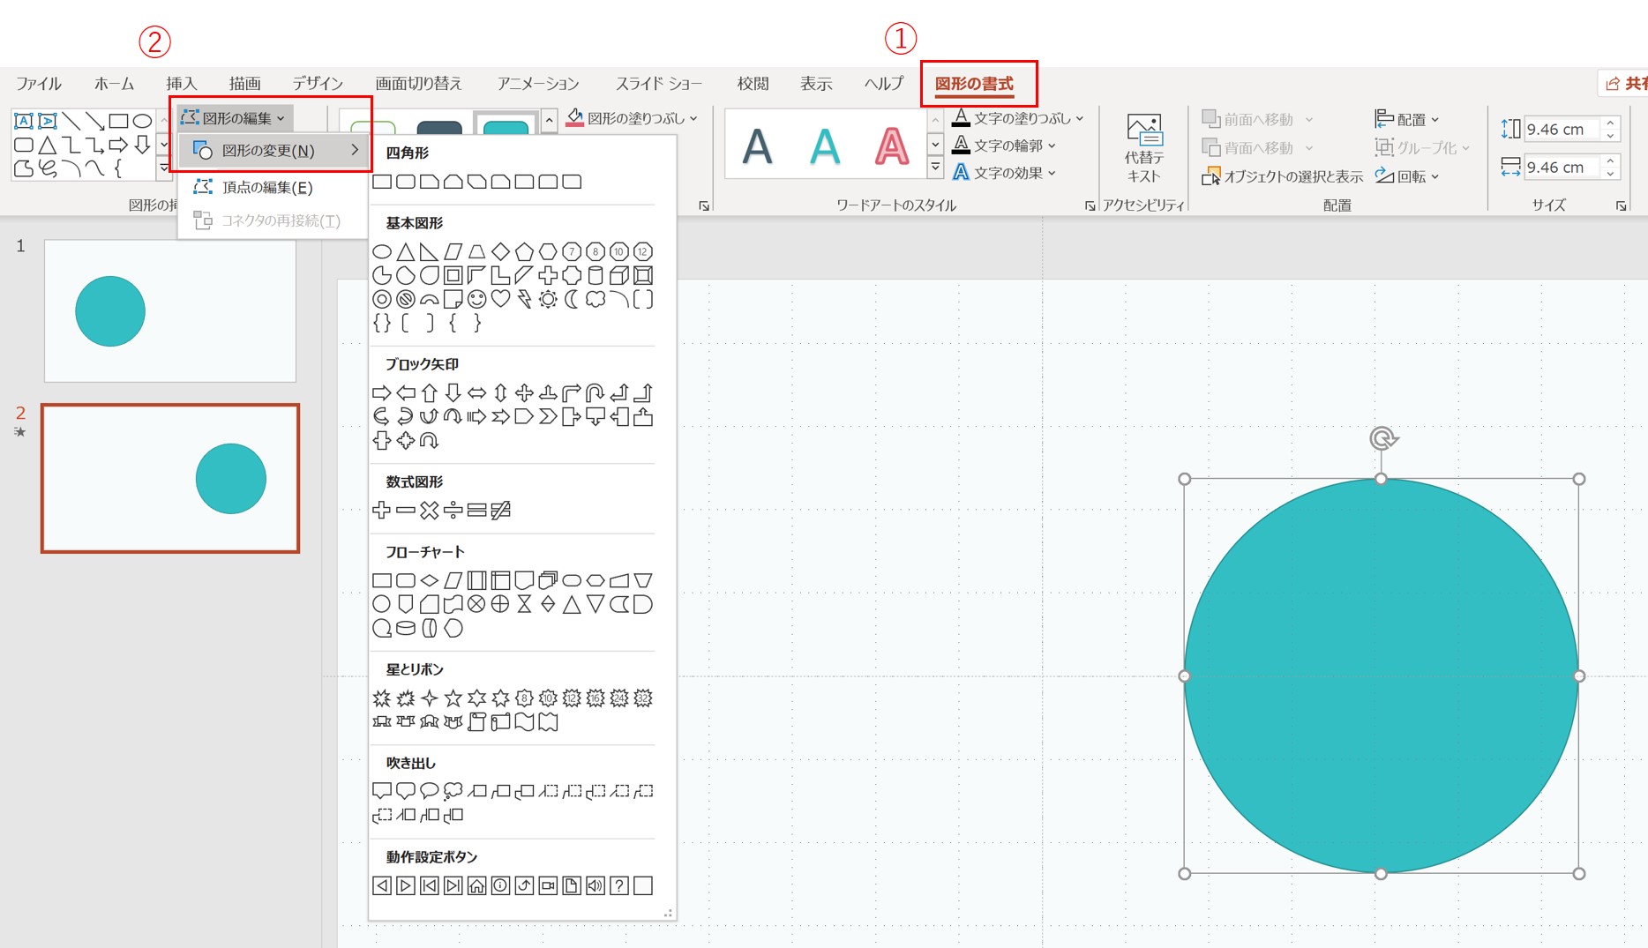Viewport: 1648px width, 948px height.
Task: Click the circle's rotation handle
Action: 1382,438
